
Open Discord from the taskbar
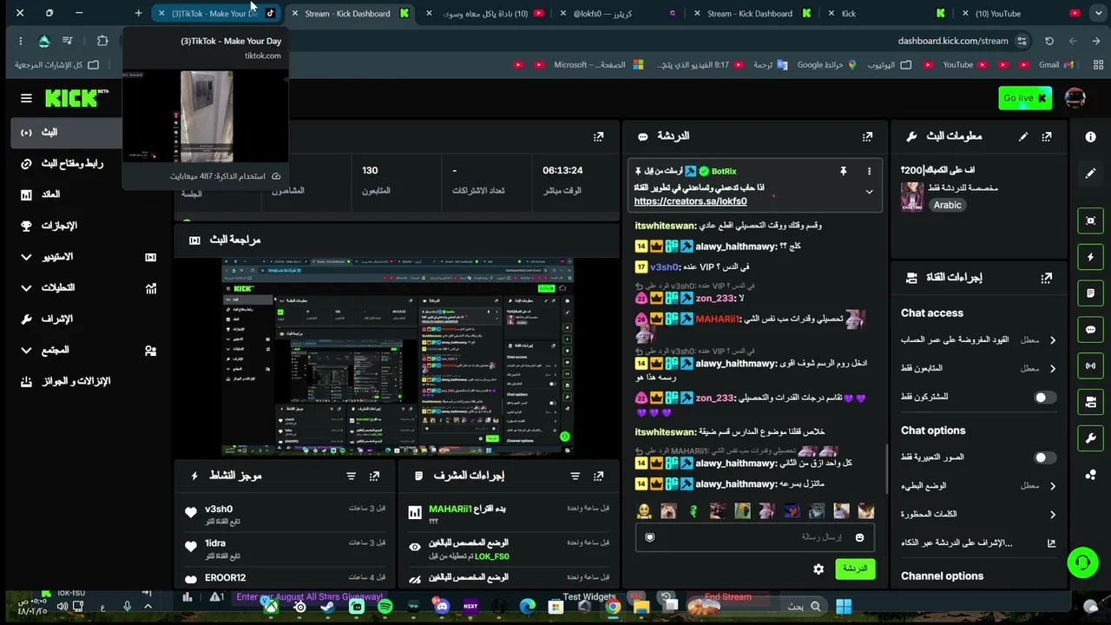[x=442, y=607]
